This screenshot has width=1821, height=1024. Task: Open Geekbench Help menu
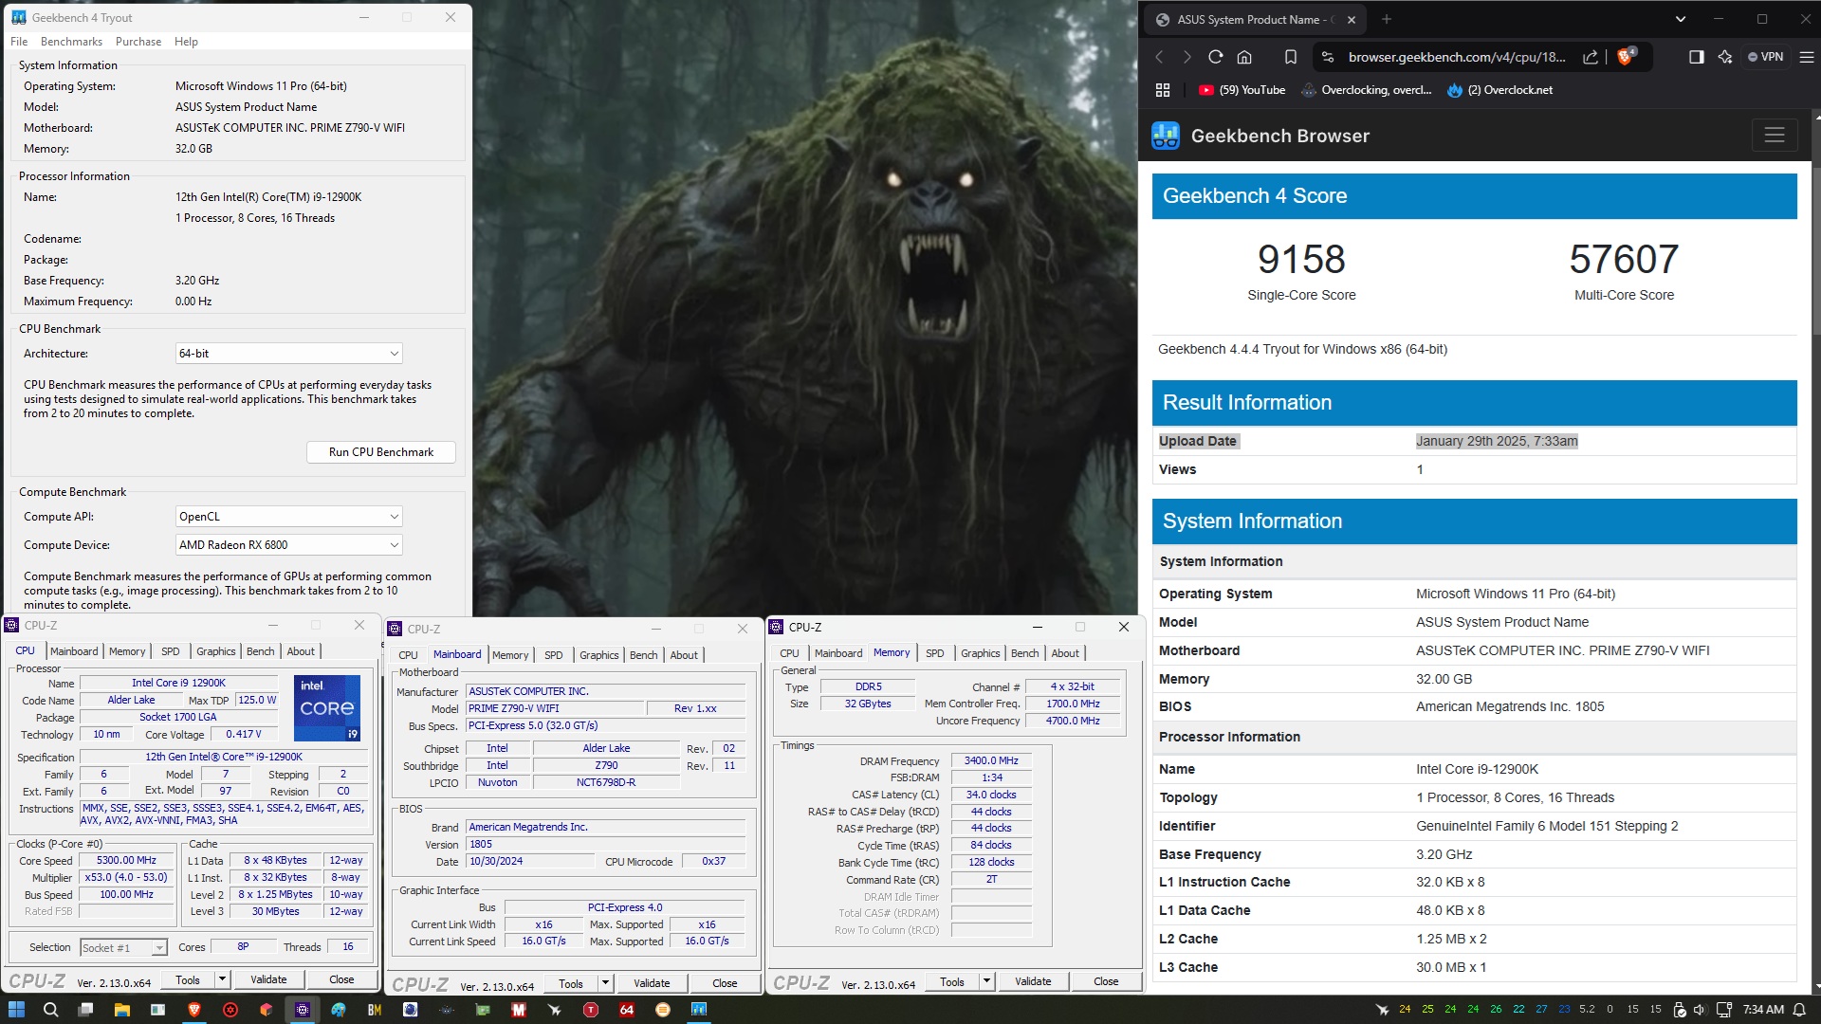[187, 42]
